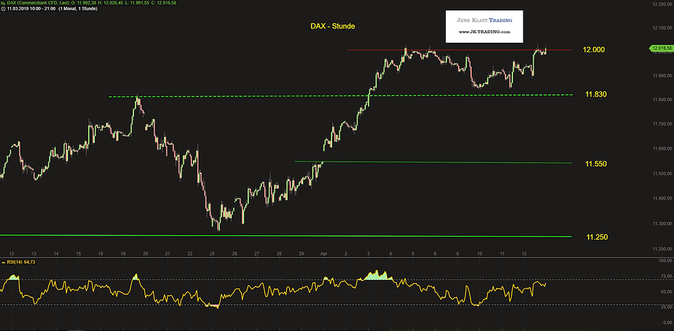Click the (1 Monat, 1 Stunde) timeframe label
Image resolution: width=674 pixels, height=331 pixels.
78,8
